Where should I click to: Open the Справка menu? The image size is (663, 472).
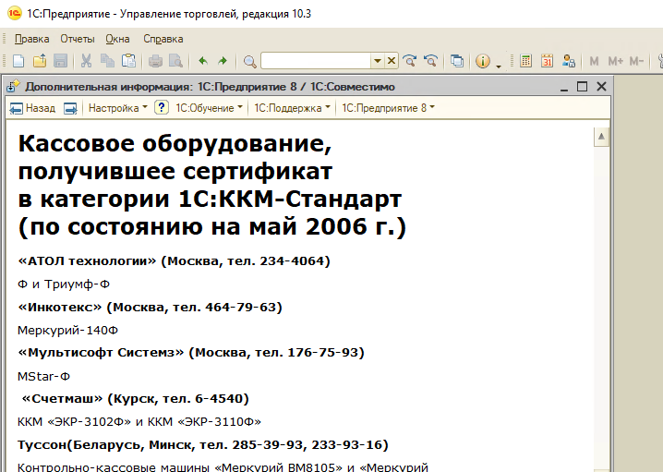[163, 39]
